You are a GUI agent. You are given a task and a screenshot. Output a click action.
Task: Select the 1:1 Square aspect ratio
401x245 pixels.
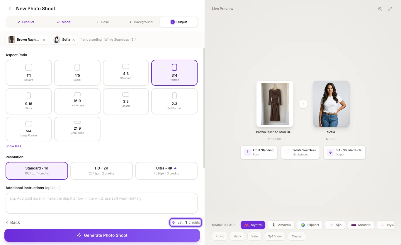pyautogui.click(x=29, y=73)
